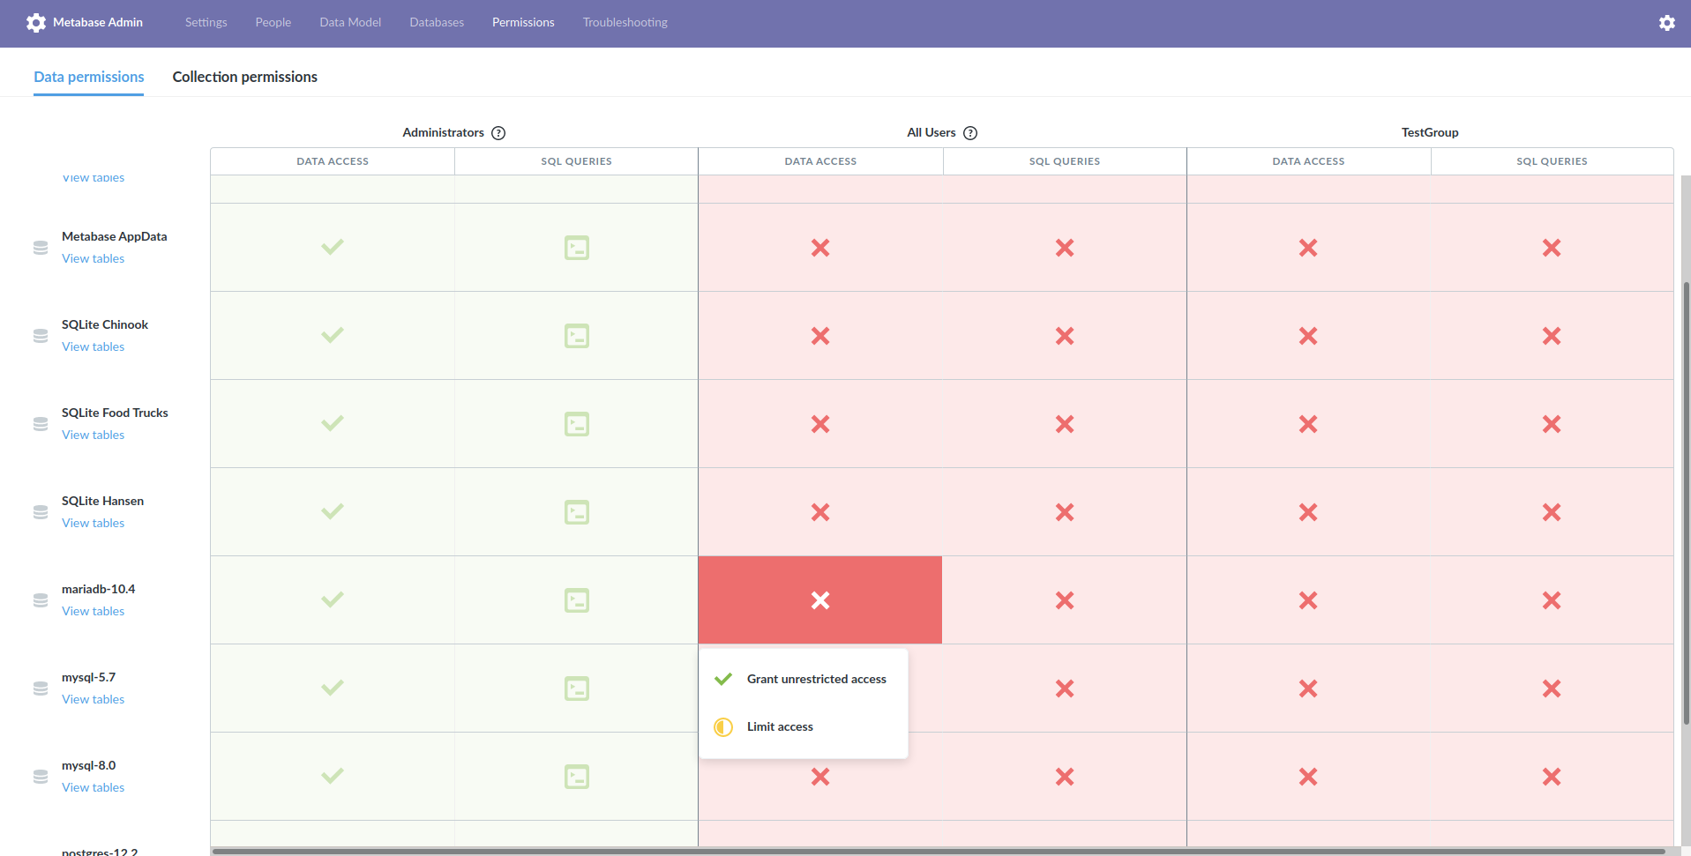1691x856 pixels.
Task: Click the SQLite Food Trucks database icon
Action: (x=41, y=424)
